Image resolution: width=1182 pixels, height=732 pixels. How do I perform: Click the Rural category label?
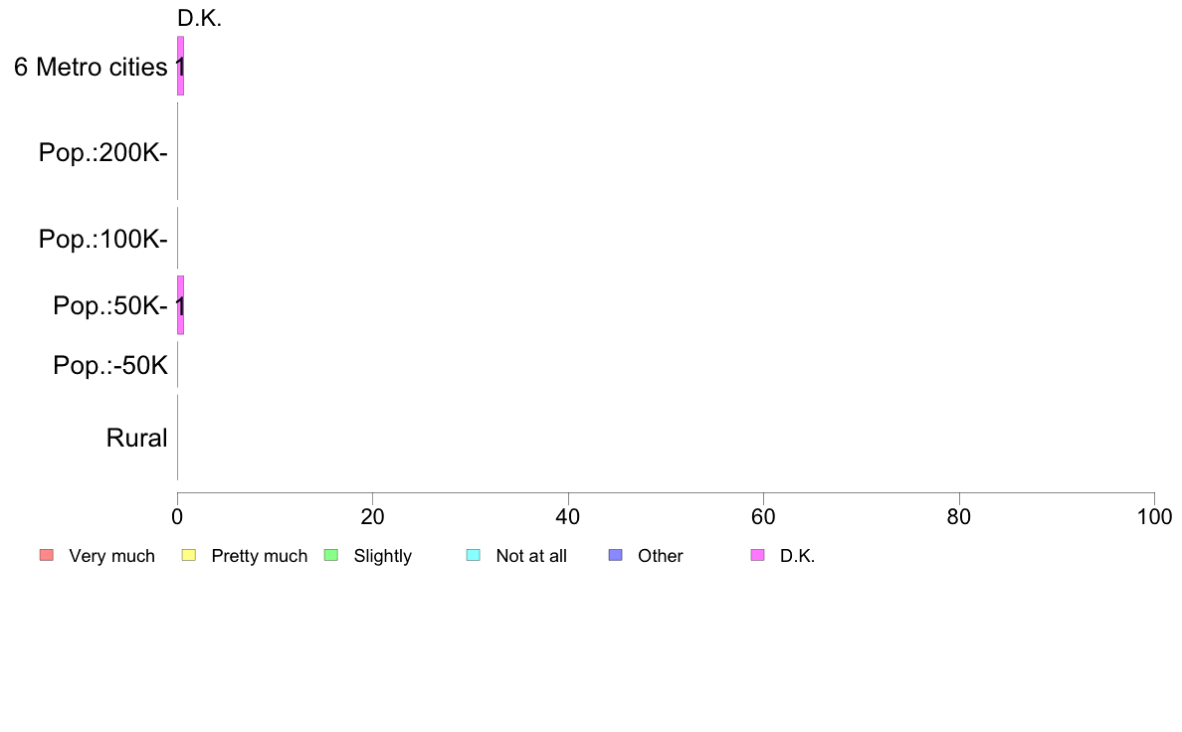pos(136,438)
